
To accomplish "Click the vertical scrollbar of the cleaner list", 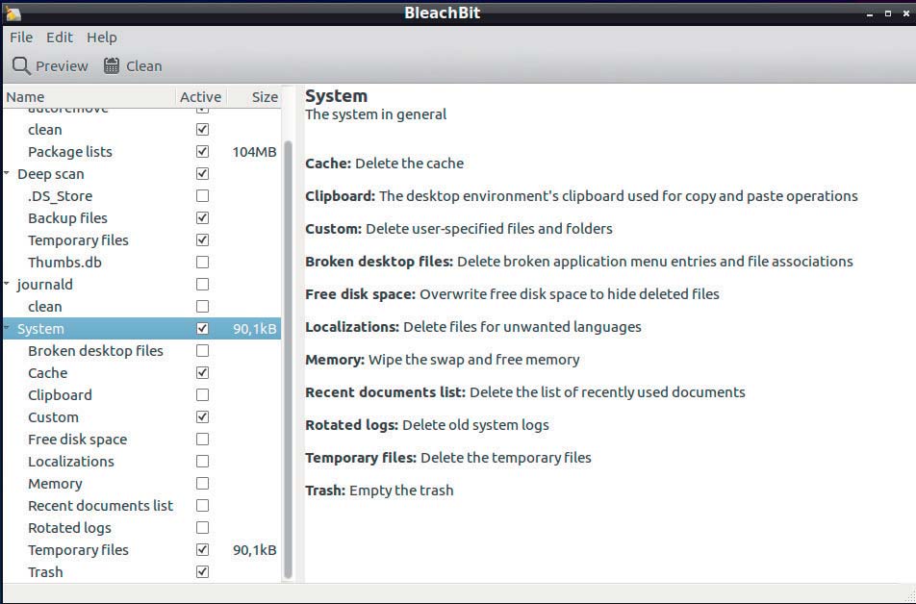I will pyautogui.click(x=288, y=360).
